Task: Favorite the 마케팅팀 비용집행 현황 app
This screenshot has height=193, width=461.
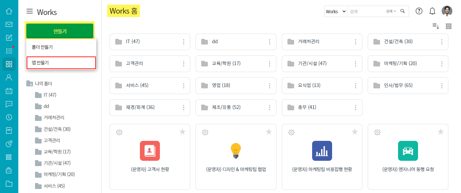Action: pos(355,132)
